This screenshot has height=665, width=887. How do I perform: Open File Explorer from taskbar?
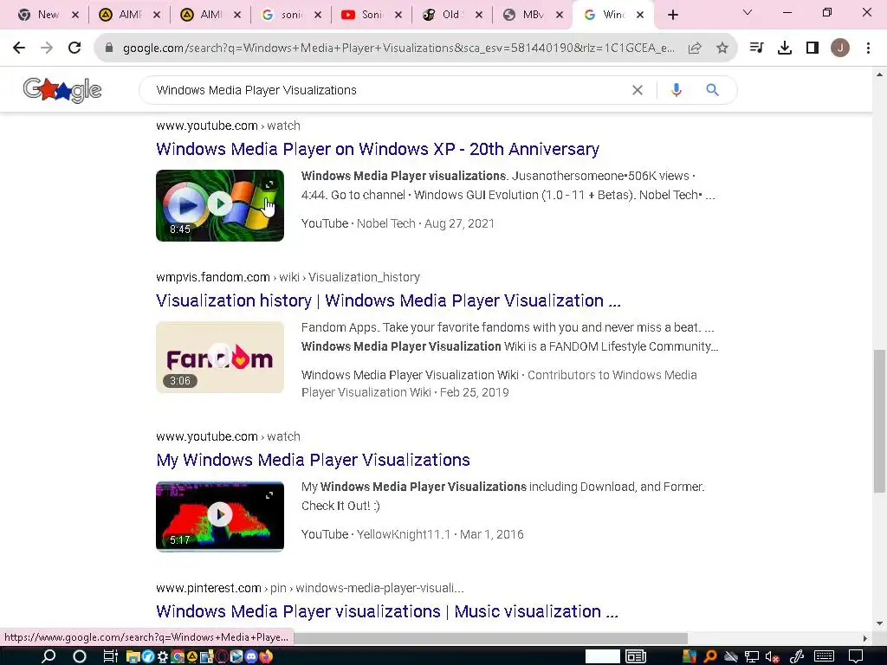pos(133,656)
